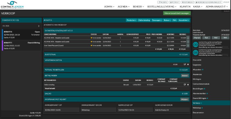This screenshot has width=231, height=119.
Task: Open the Retour dropdown
Action: [x=167, y=20]
